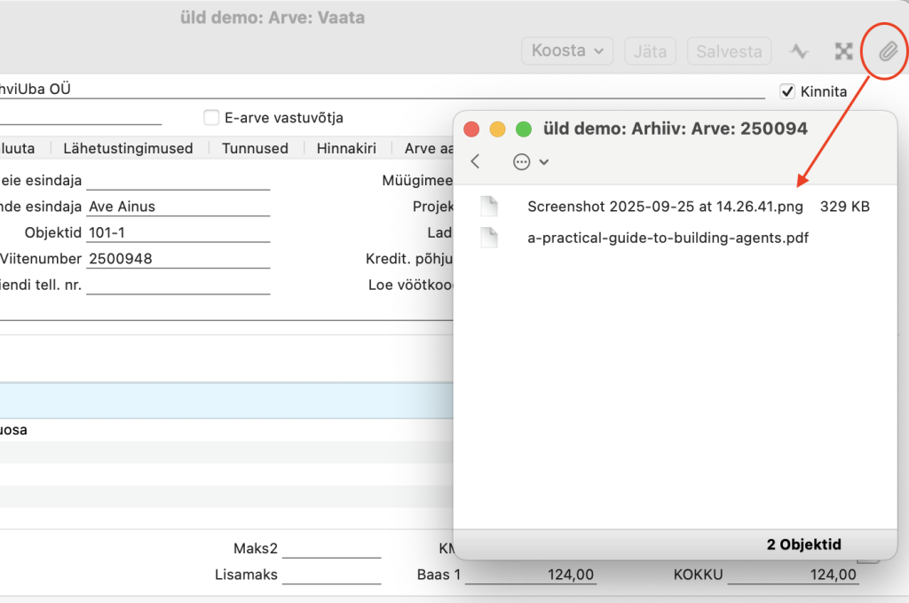Click the back arrow in archive window
Screen dimensions: 909x603
476,161
